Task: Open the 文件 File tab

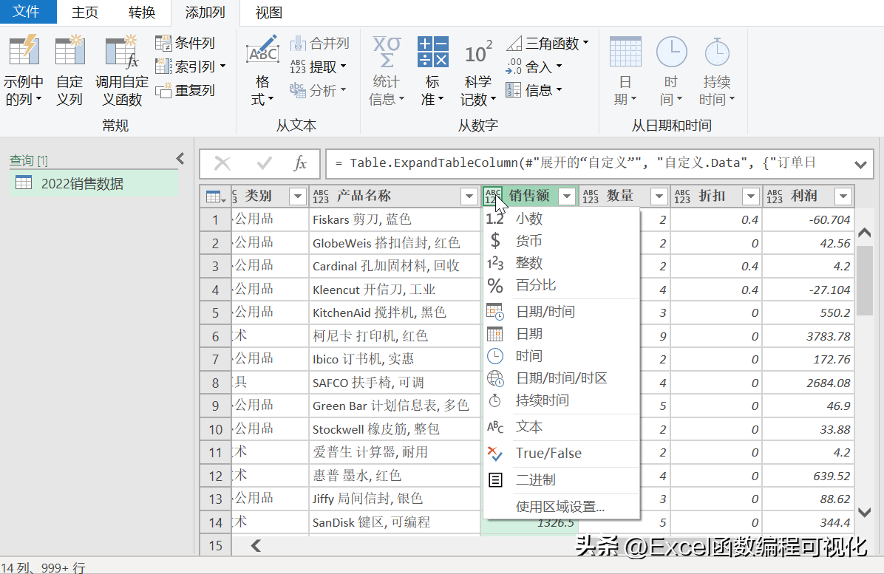Action: pos(27,12)
